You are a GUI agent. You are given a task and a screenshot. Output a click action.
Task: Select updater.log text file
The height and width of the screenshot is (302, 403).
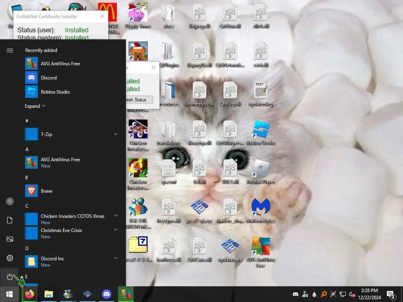tap(261, 94)
